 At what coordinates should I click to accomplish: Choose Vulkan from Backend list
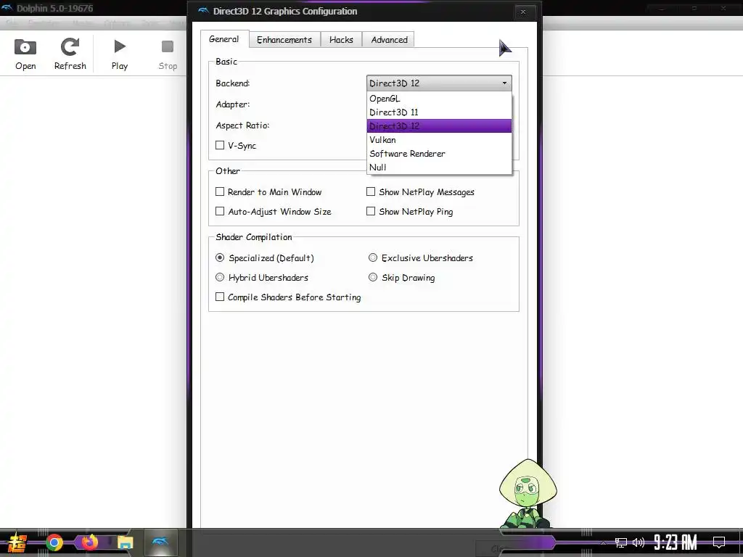coord(439,140)
